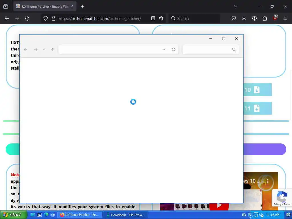292x219 pixels.
Task: Open Firefox downloads panel
Action: (x=244, y=19)
